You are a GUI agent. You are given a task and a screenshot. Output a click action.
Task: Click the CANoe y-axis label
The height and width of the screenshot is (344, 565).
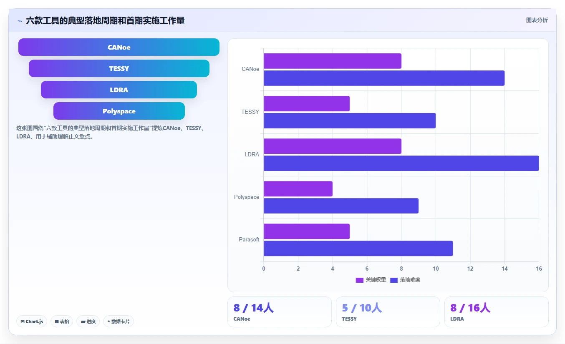250,69
